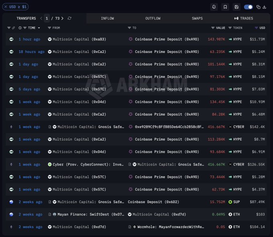Go to previous transfers page

pyautogui.click(x=41, y=19)
